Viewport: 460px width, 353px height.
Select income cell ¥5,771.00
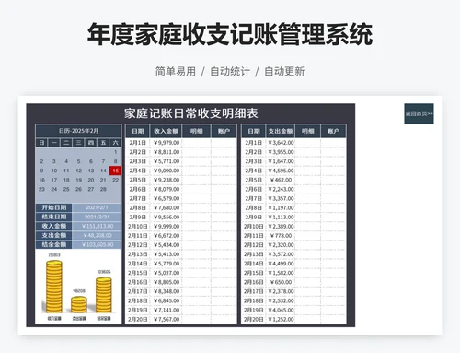(166, 161)
